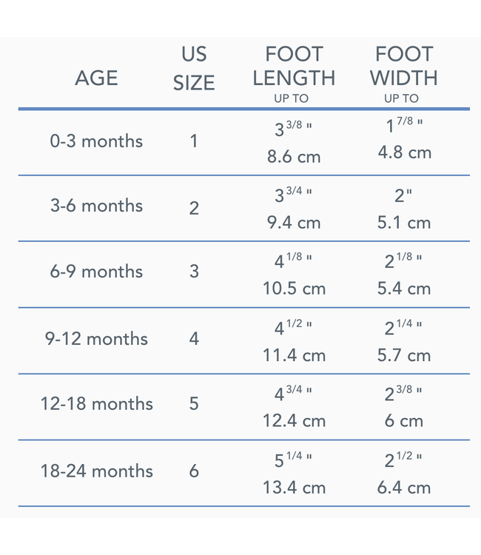Select the FOOT WIDTH column header

click(403, 67)
